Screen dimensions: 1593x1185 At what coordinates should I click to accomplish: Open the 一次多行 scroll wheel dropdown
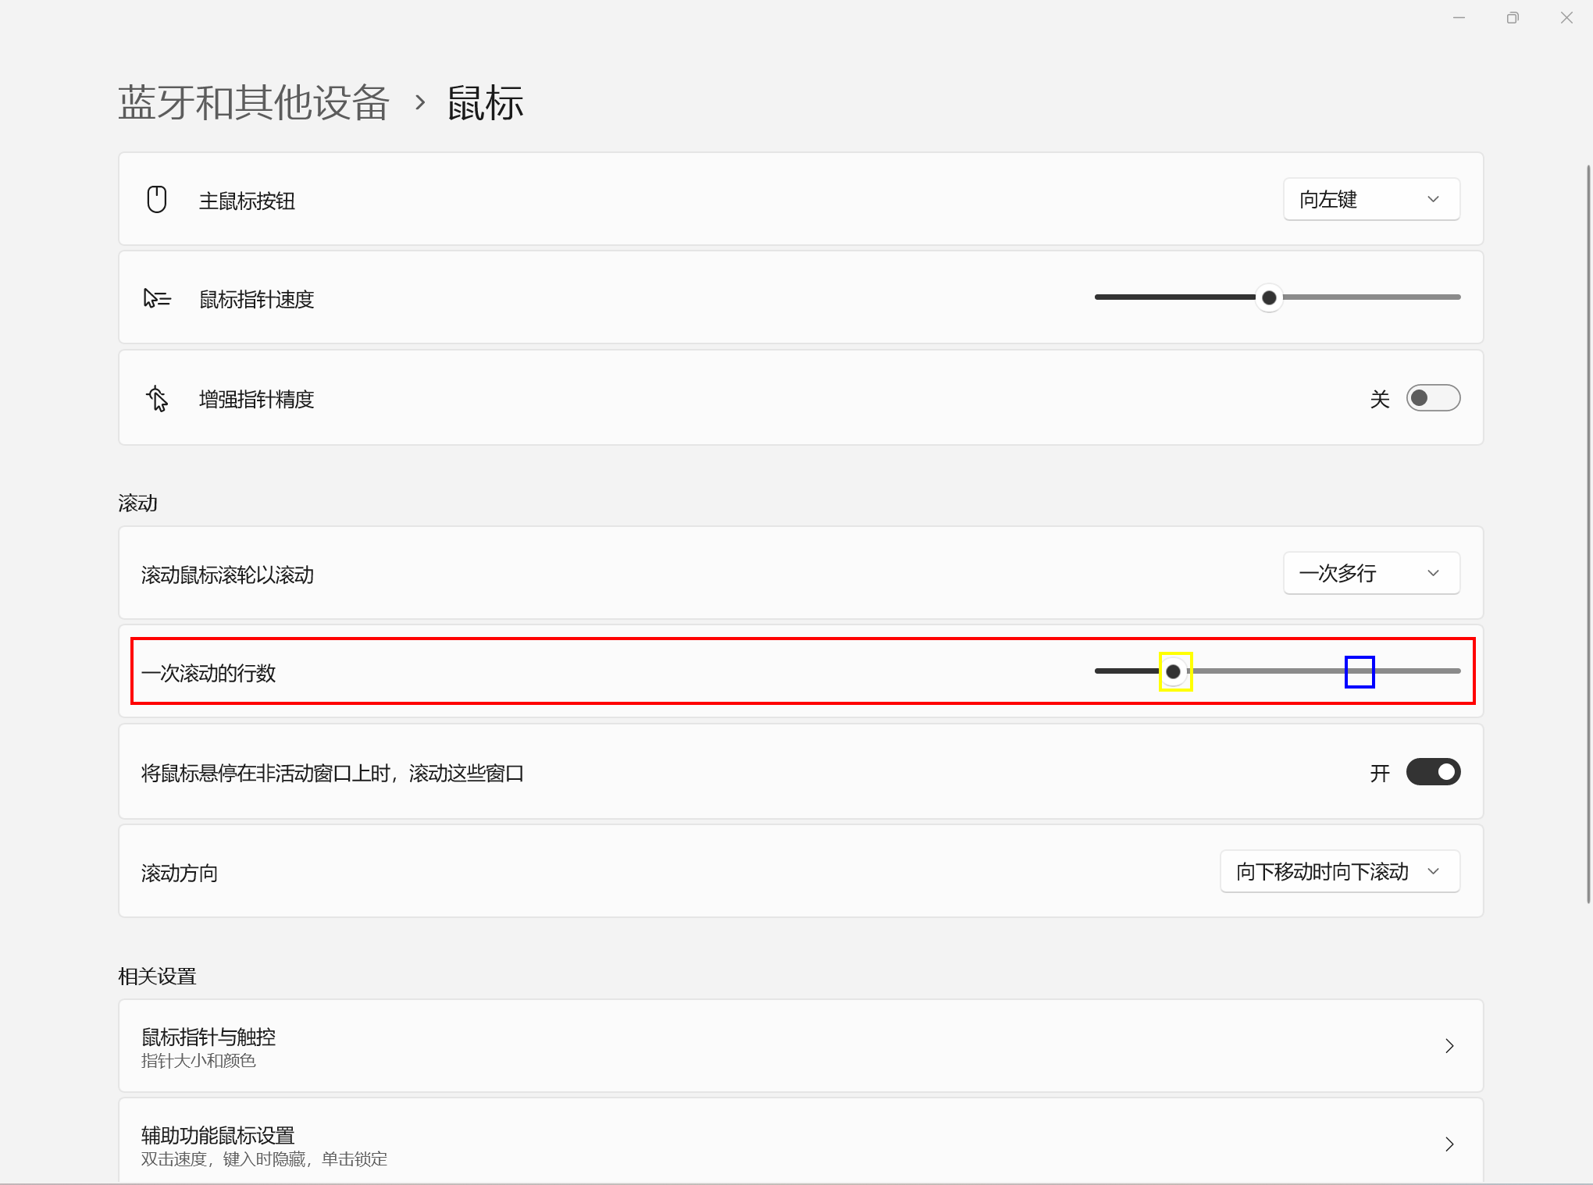pyautogui.click(x=1371, y=573)
